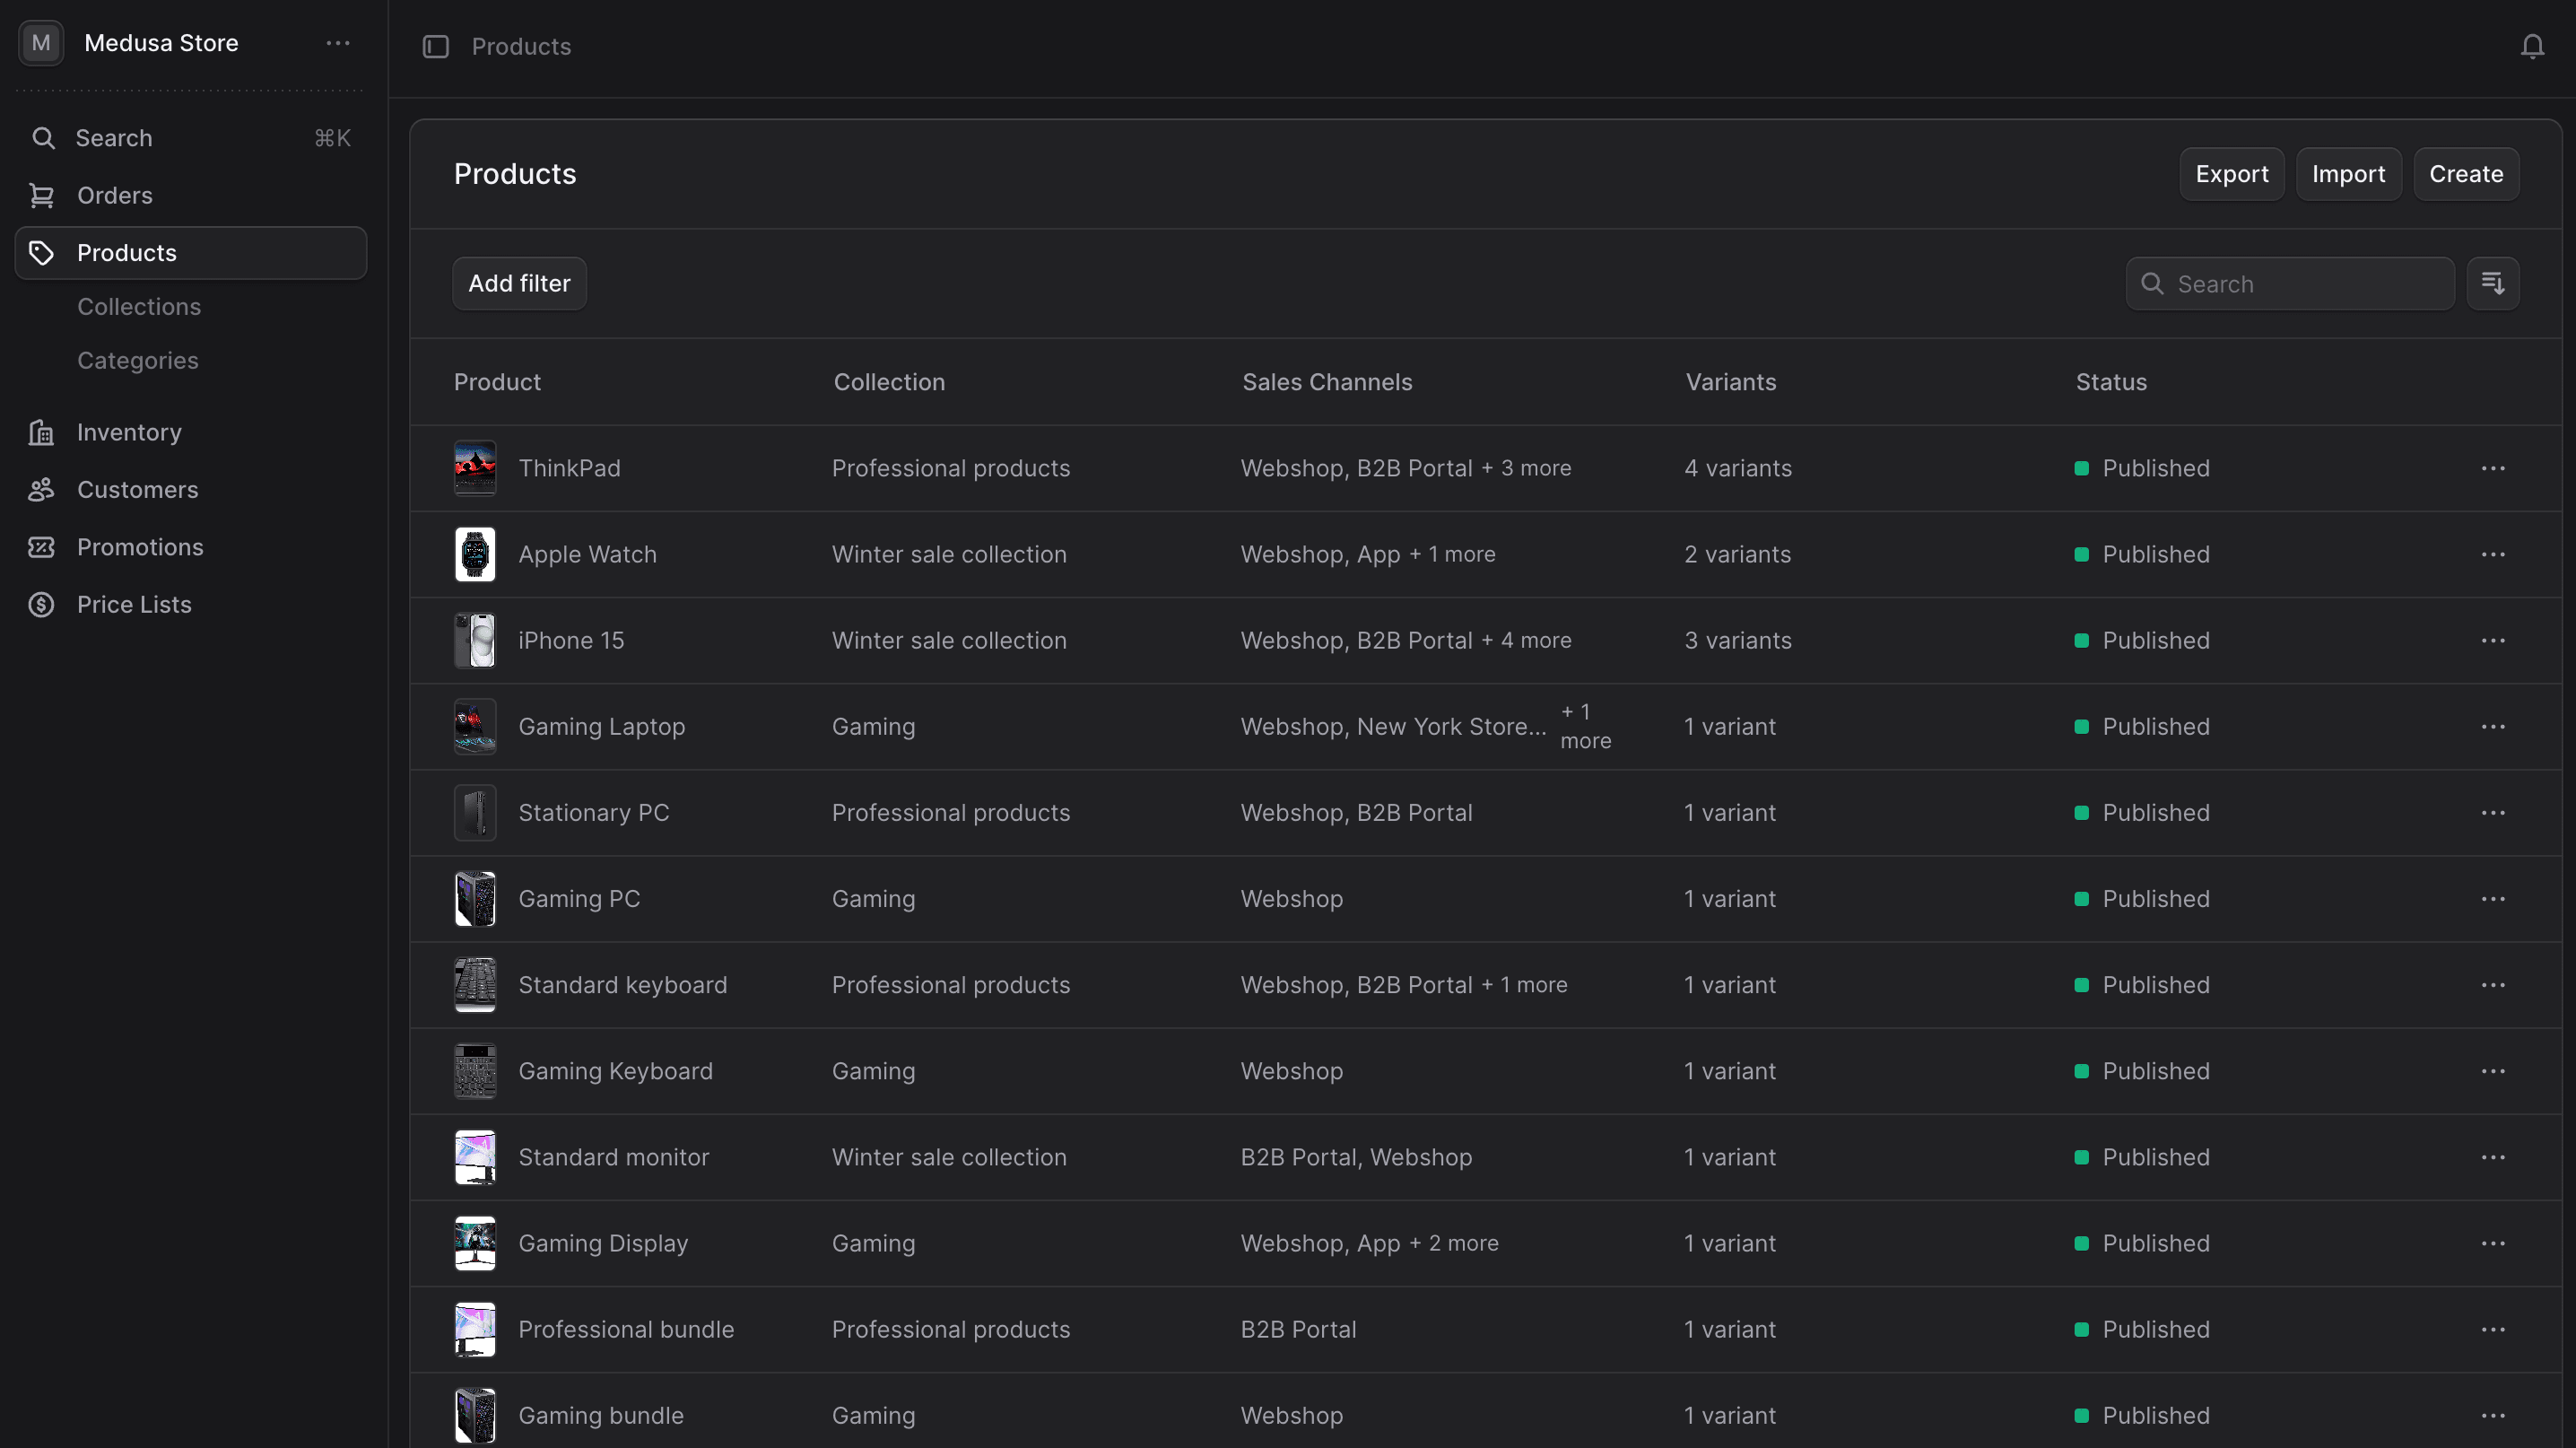Click the Add filter button
This screenshot has width=2576, height=1448.
tap(519, 283)
